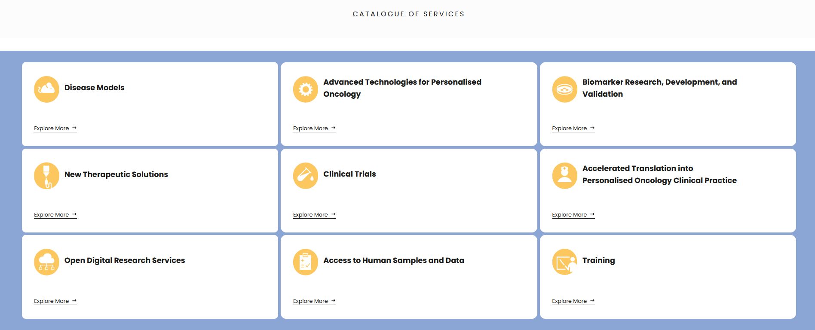Click the test tube Clinical Trials icon

(x=306, y=176)
